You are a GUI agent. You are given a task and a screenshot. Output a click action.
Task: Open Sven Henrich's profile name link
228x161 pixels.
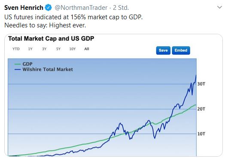coord(24,8)
